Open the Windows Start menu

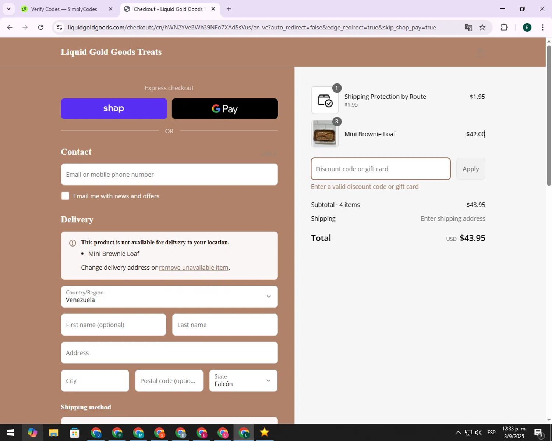pyautogui.click(x=10, y=433)
